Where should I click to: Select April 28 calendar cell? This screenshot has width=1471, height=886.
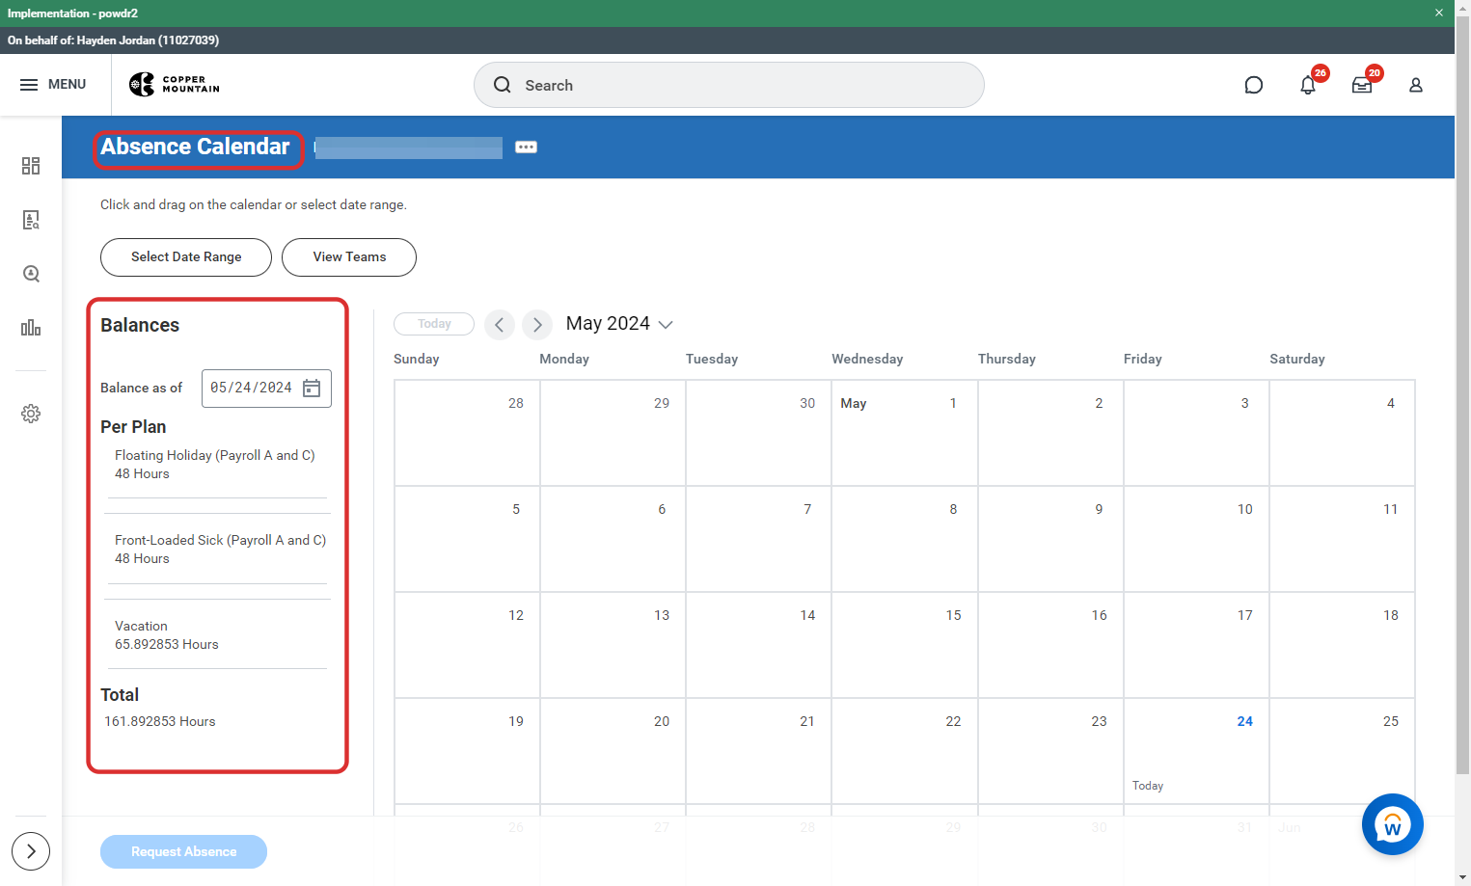[467, 433]
